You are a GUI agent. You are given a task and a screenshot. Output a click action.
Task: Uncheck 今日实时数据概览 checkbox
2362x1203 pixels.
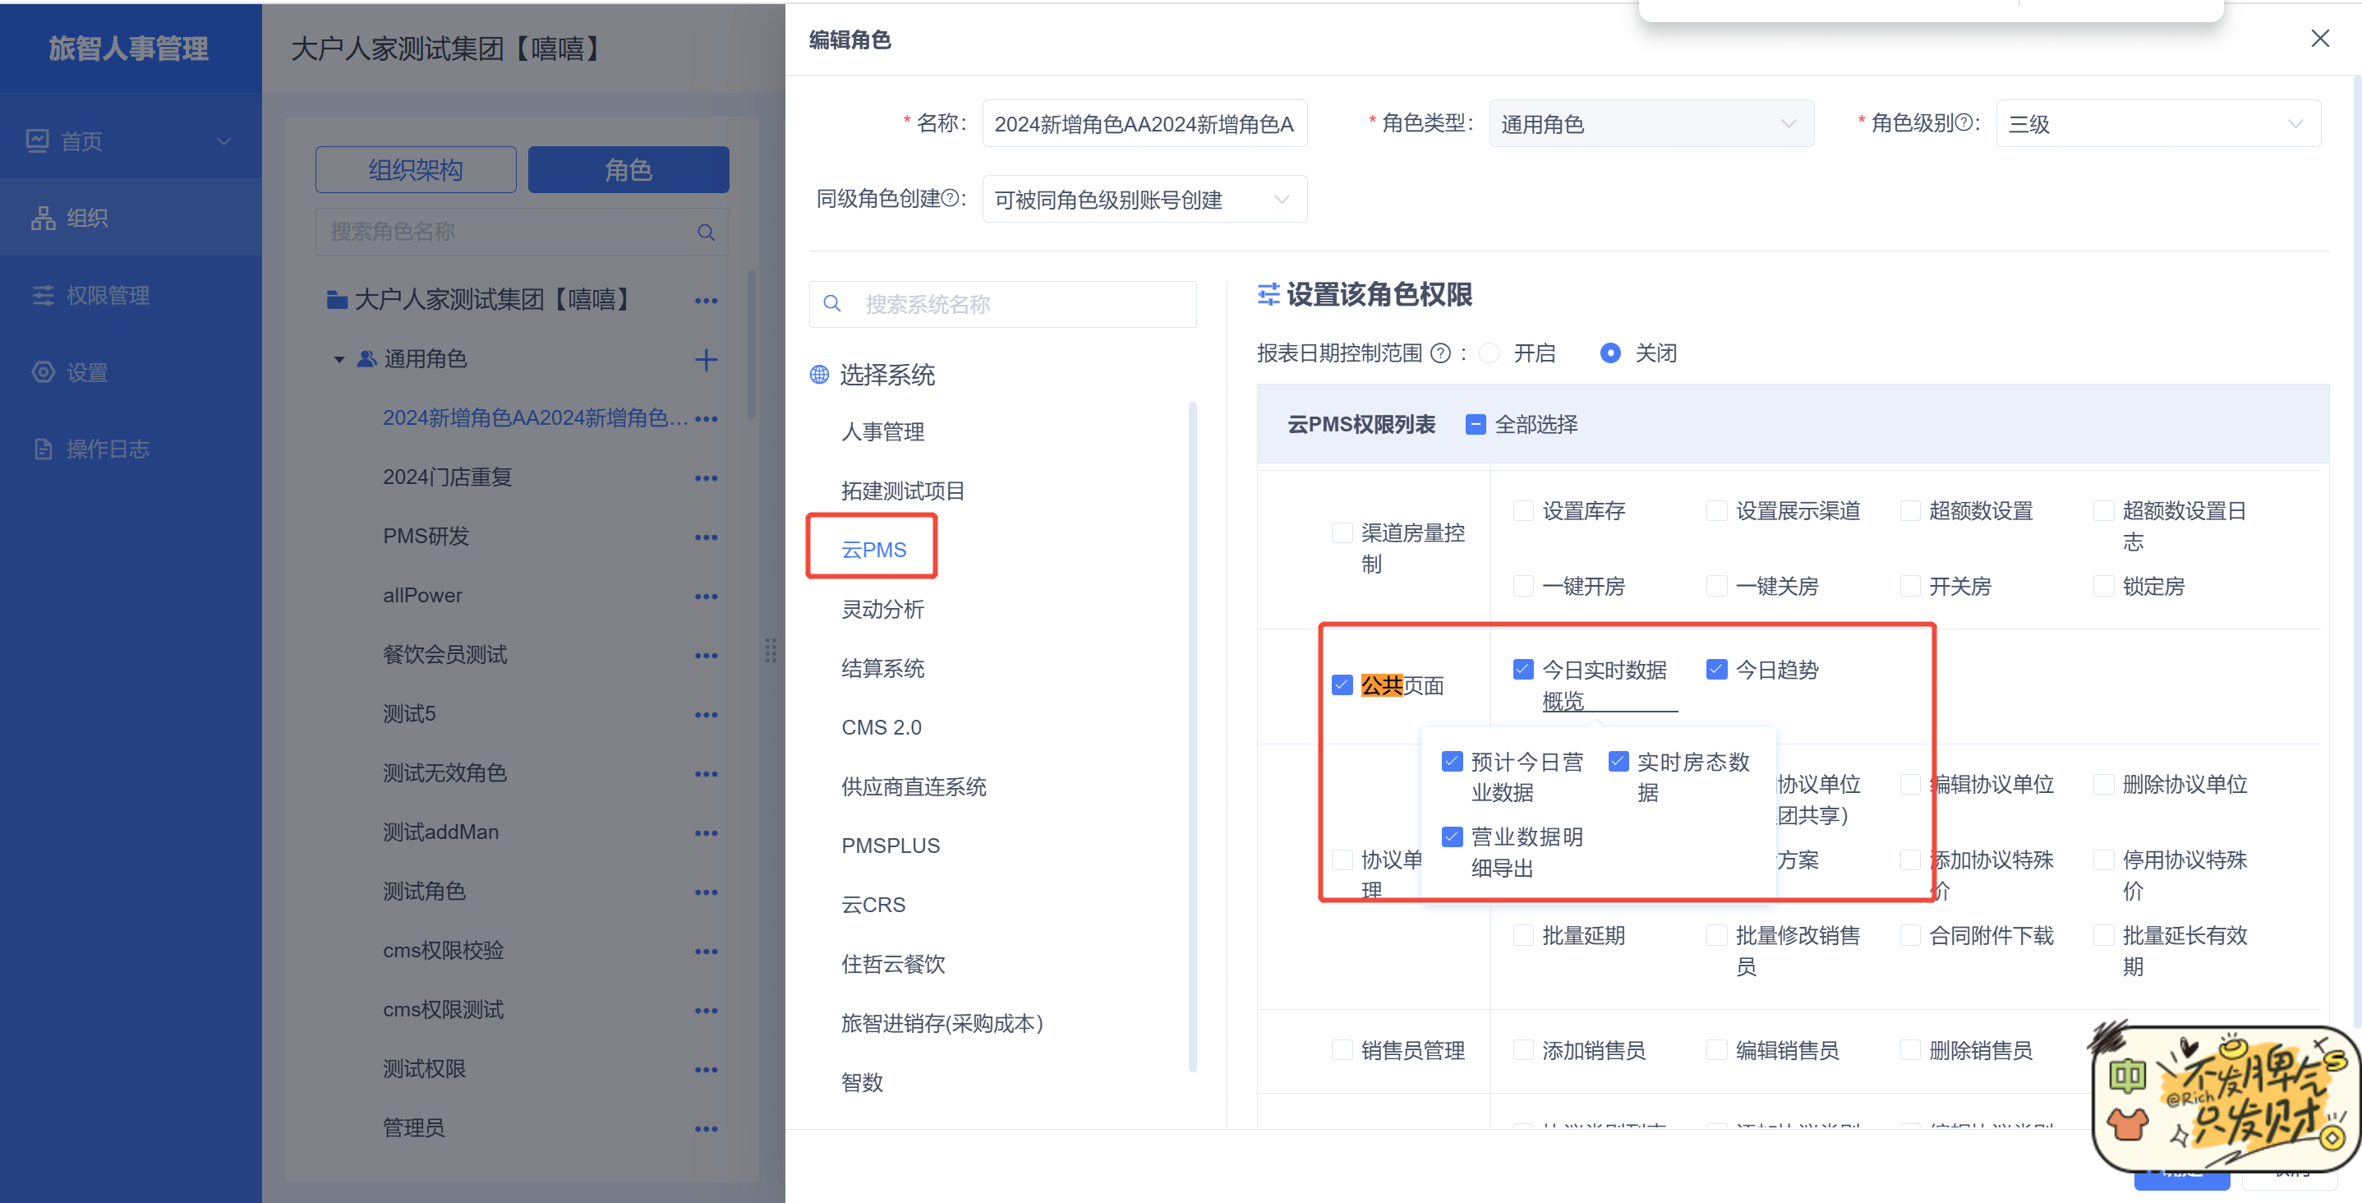(x=1522, y=670)
